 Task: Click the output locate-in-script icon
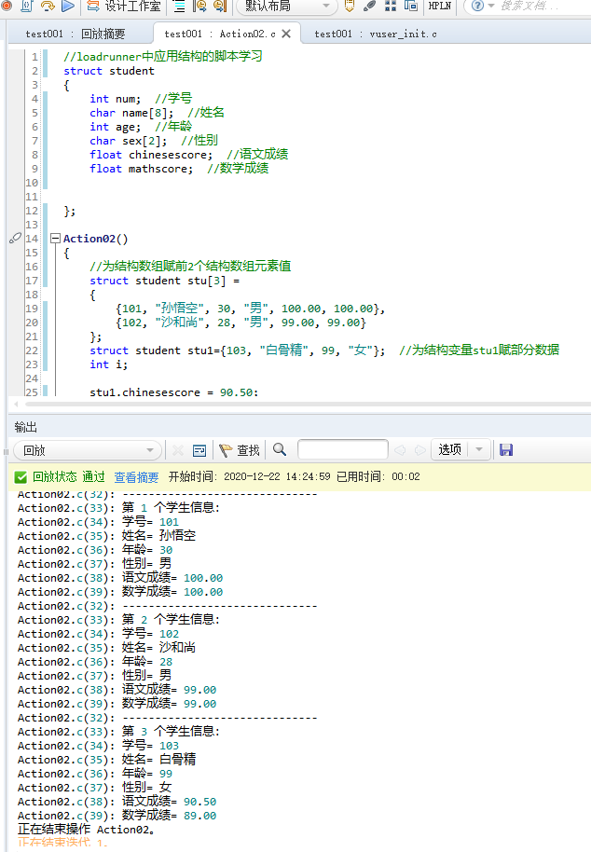pos(199,450)
